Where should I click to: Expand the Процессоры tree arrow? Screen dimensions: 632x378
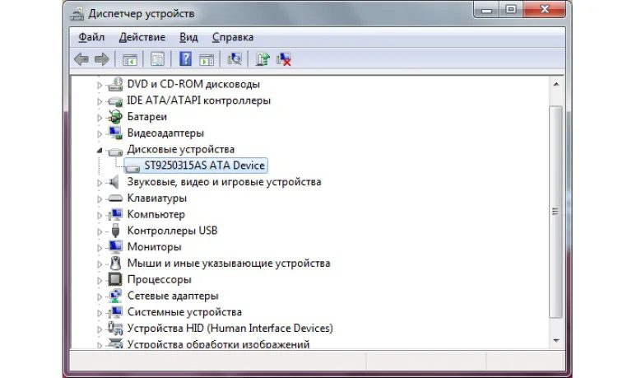(99, 280)
